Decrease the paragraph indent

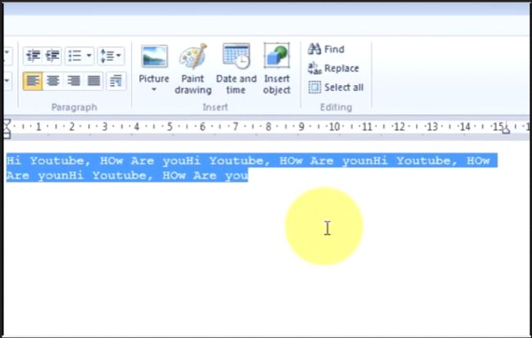coord(33,56)
